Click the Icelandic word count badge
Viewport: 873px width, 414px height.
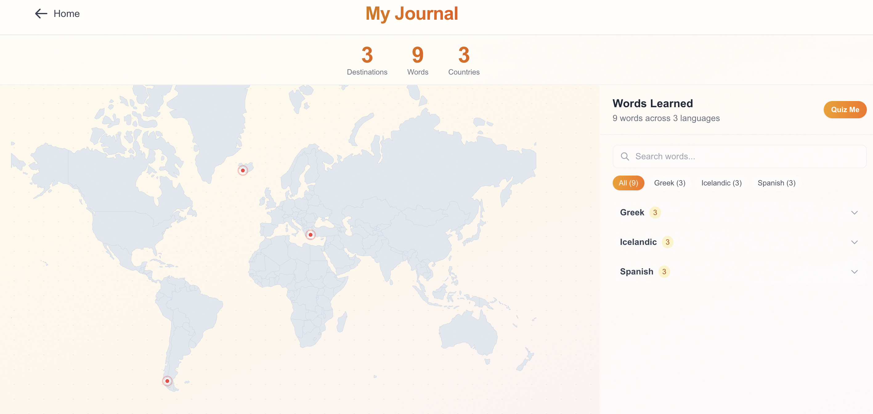(667, 242)
